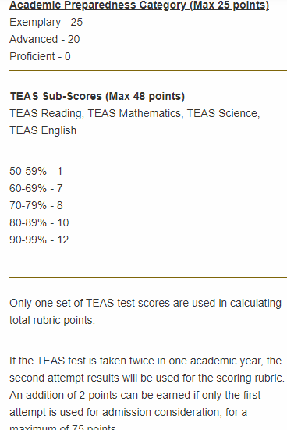Click the 'If the TEAS test is taken twice' sentence
The height and width of the screenshot is (430, 287).
pos(147,369)
